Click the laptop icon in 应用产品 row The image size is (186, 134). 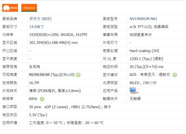coord(134,90)
